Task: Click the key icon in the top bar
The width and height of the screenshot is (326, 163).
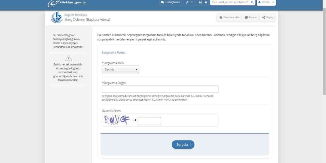Action: tap(187, 2)
